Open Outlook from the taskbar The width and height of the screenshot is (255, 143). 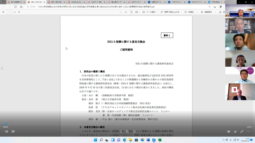(x=142, y=140)
